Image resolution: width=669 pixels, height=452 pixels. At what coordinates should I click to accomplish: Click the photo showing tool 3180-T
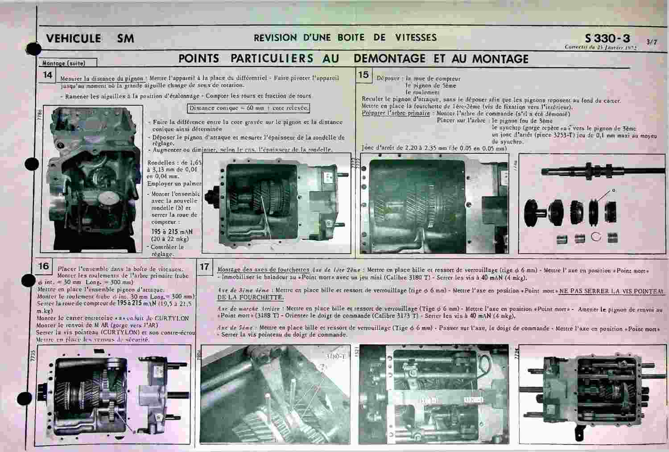274,394
